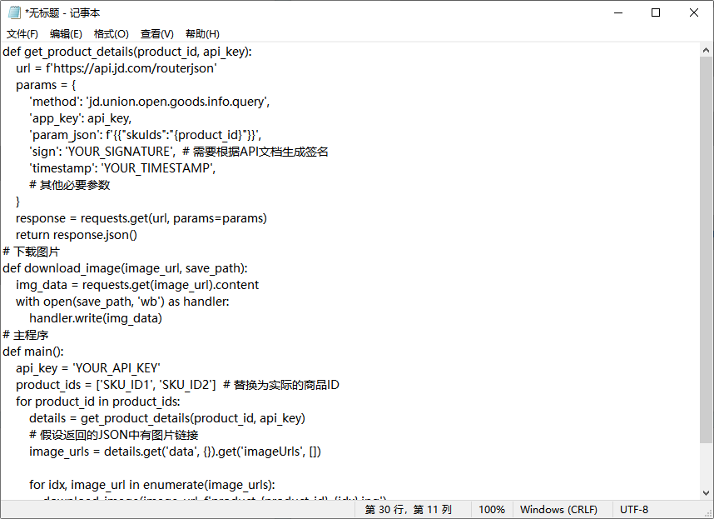Click the 'params = {' line
Screen dimensions: 714x519
coord(46,85)
